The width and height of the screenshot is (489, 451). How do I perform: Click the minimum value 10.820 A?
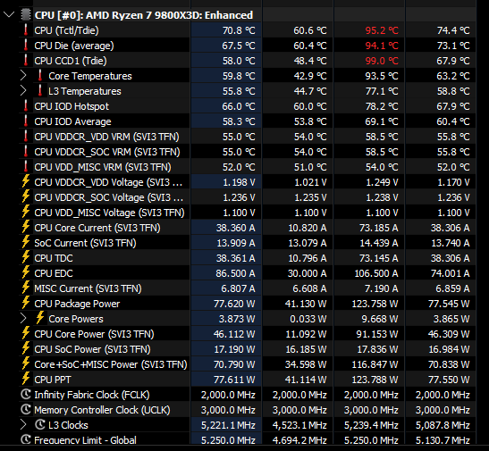[308, 228]
